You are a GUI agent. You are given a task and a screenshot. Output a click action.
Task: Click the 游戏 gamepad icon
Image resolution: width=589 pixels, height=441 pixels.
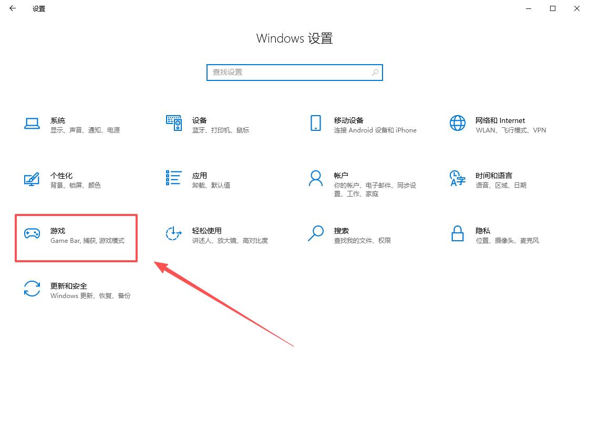(32, 233)
